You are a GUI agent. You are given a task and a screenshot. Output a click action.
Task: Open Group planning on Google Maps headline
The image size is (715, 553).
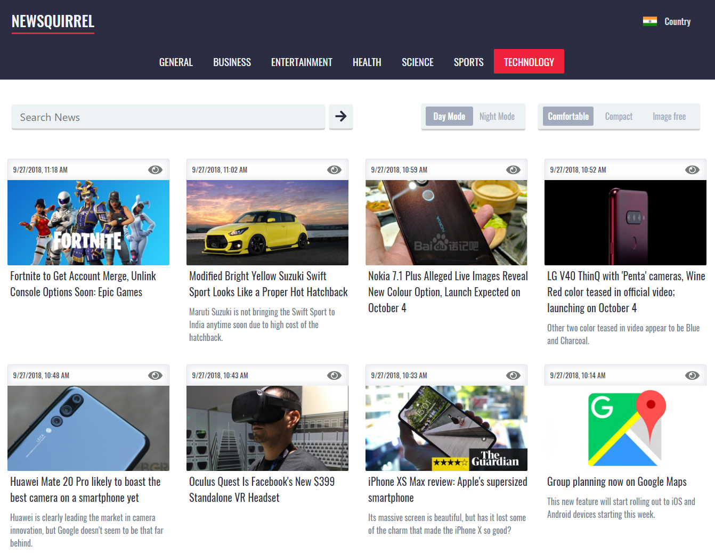tap(617, 482)
